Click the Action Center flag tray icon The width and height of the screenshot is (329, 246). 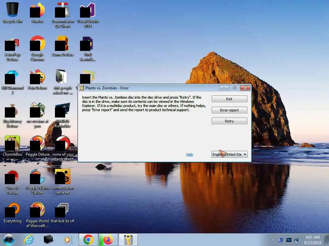tap(281, 240)
